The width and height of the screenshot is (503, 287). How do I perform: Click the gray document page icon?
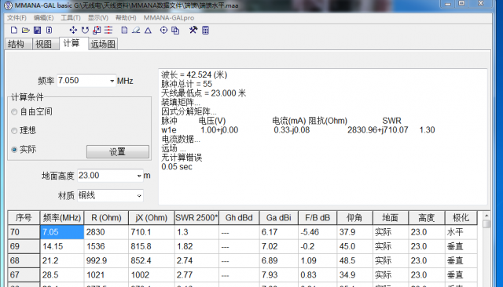point(124,31)
